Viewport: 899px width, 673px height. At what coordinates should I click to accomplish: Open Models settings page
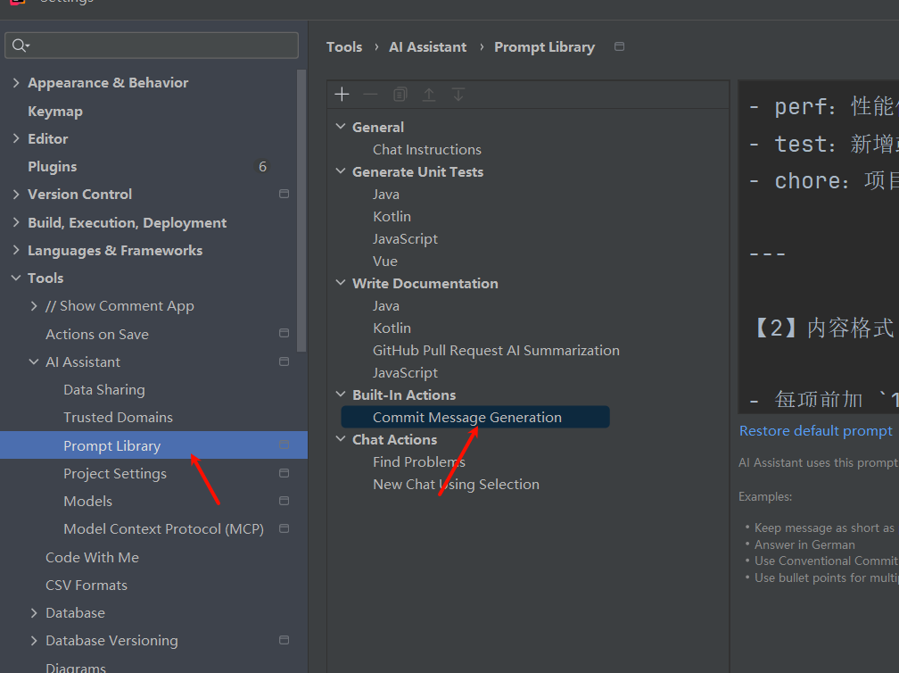(87, 501)
